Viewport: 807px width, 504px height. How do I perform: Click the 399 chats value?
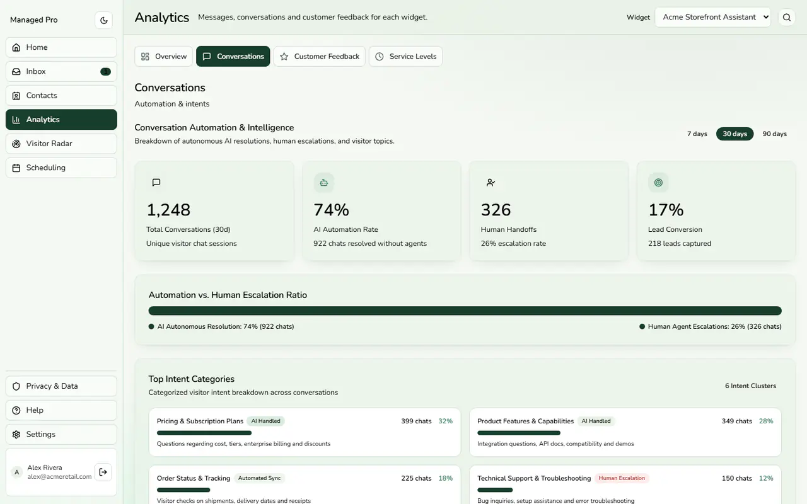[416, 421]
